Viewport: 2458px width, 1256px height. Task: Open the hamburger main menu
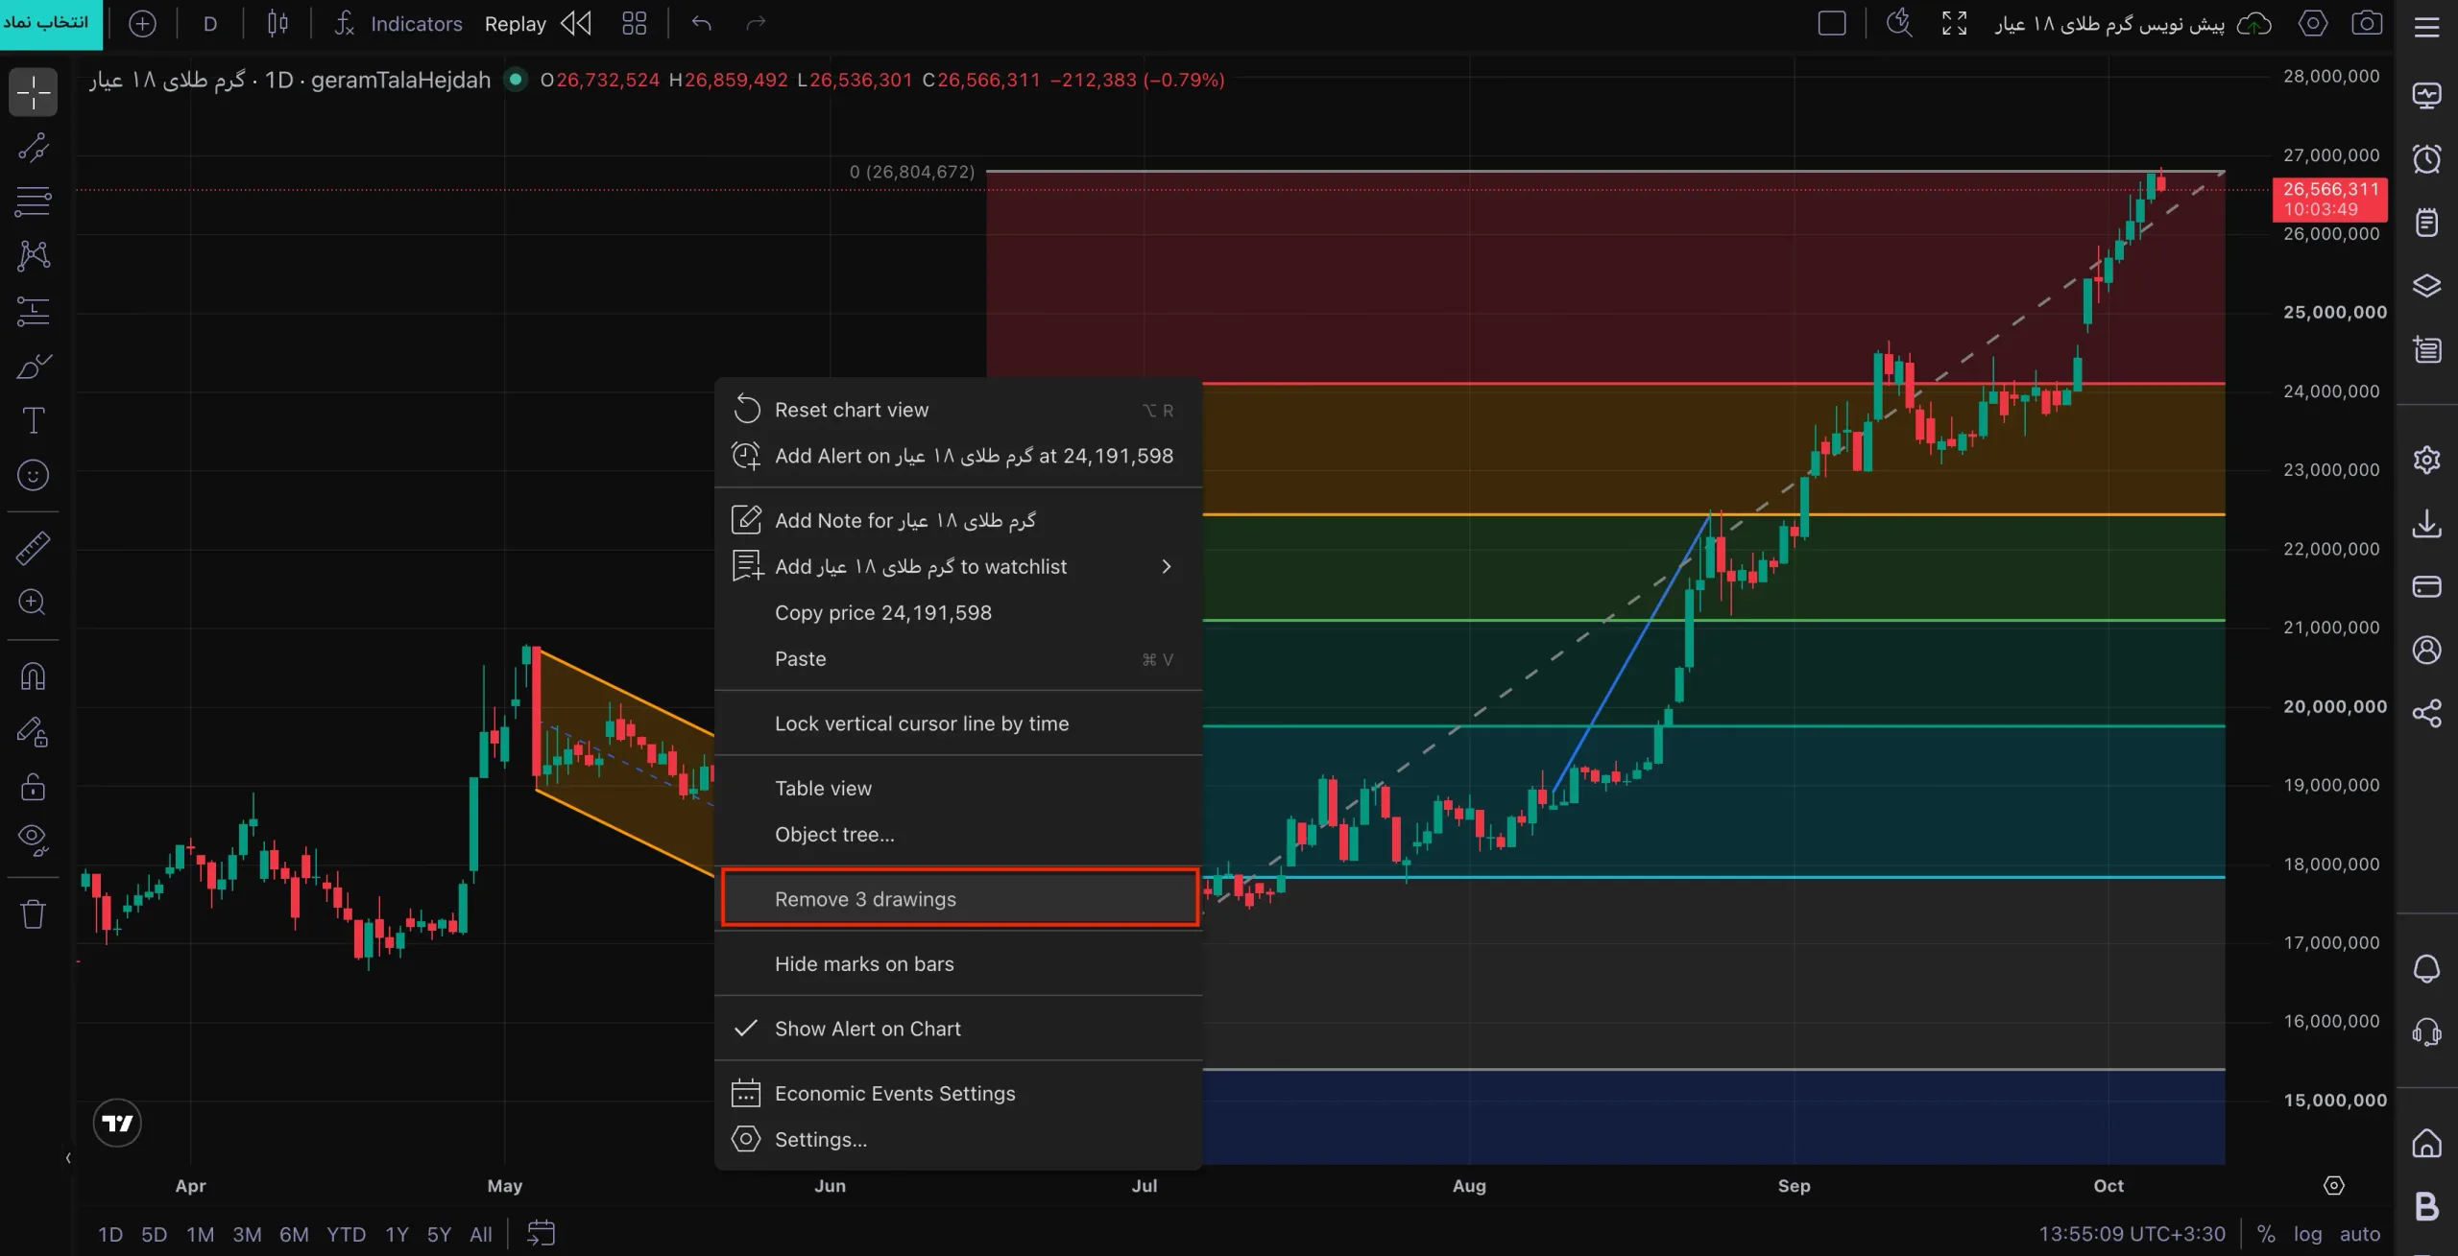point(2426,26)
